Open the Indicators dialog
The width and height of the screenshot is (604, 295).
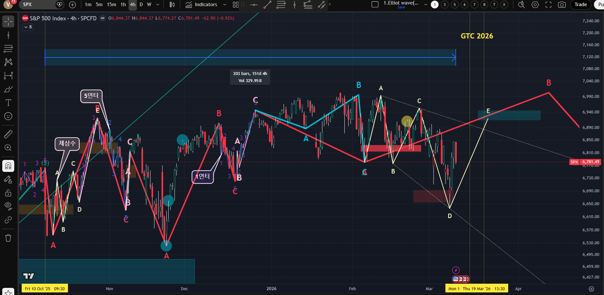pyautogui.click(x=201, y=5)
